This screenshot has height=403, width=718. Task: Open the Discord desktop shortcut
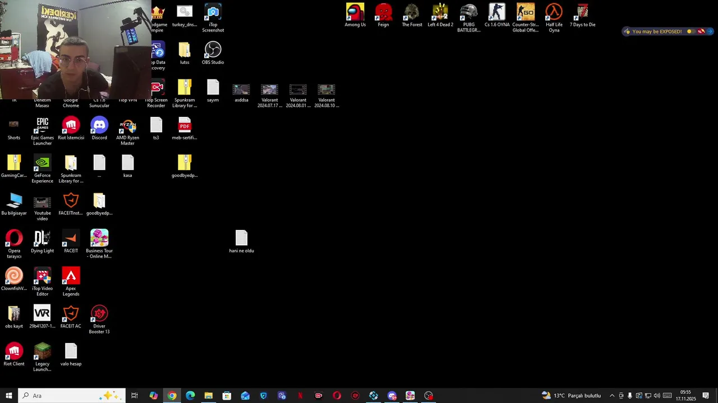(99, 128)
